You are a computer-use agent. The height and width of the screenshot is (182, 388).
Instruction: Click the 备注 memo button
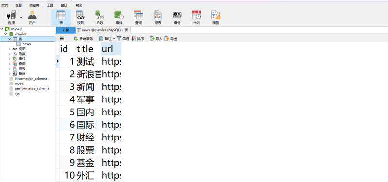[105, 39]
